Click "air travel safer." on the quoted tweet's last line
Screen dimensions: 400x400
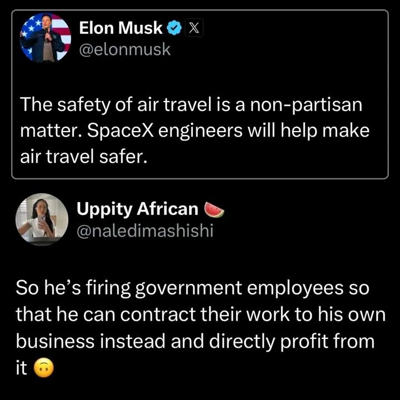[x=83, y=158]
